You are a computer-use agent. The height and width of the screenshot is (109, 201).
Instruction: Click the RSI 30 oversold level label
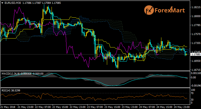coord(193,100)
